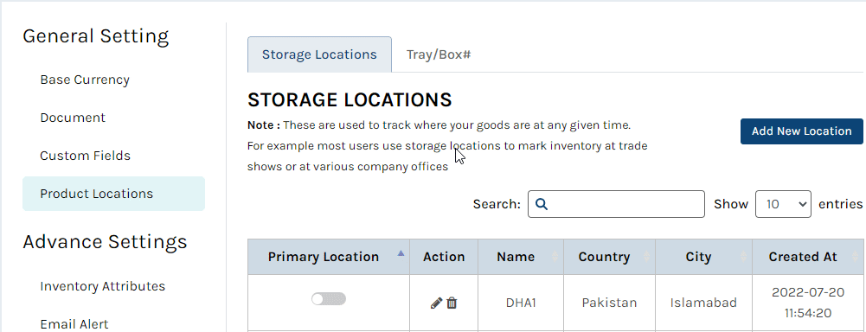This screenshot has width=866, height=332.
Task: Open Email Alert settings
Action: coord(74,323)
